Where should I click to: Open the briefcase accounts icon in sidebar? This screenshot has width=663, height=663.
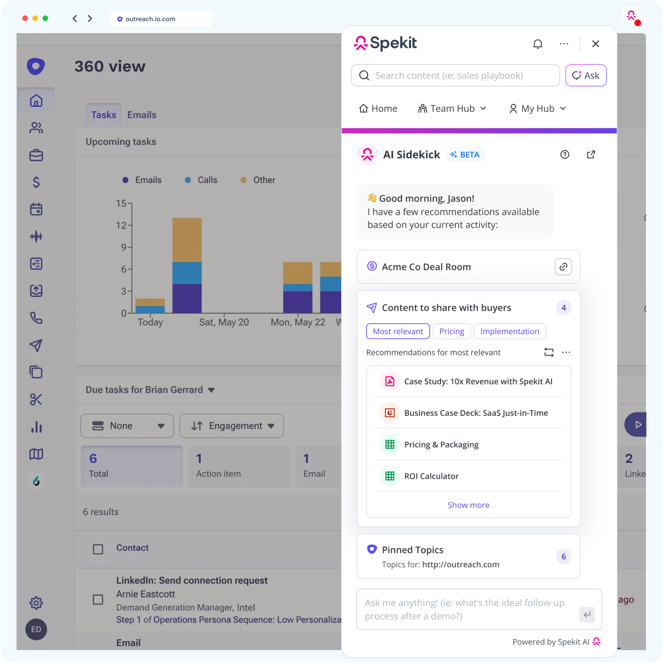coord(36,155)
